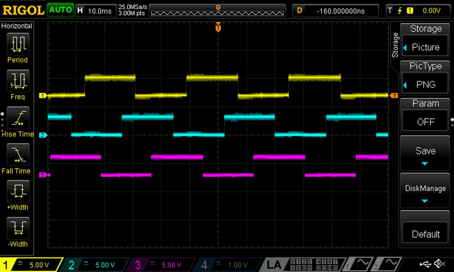Viewport: 454px width, 272px height.
Task: Select the -Width measurement icon
Action: tap(18, 228)
